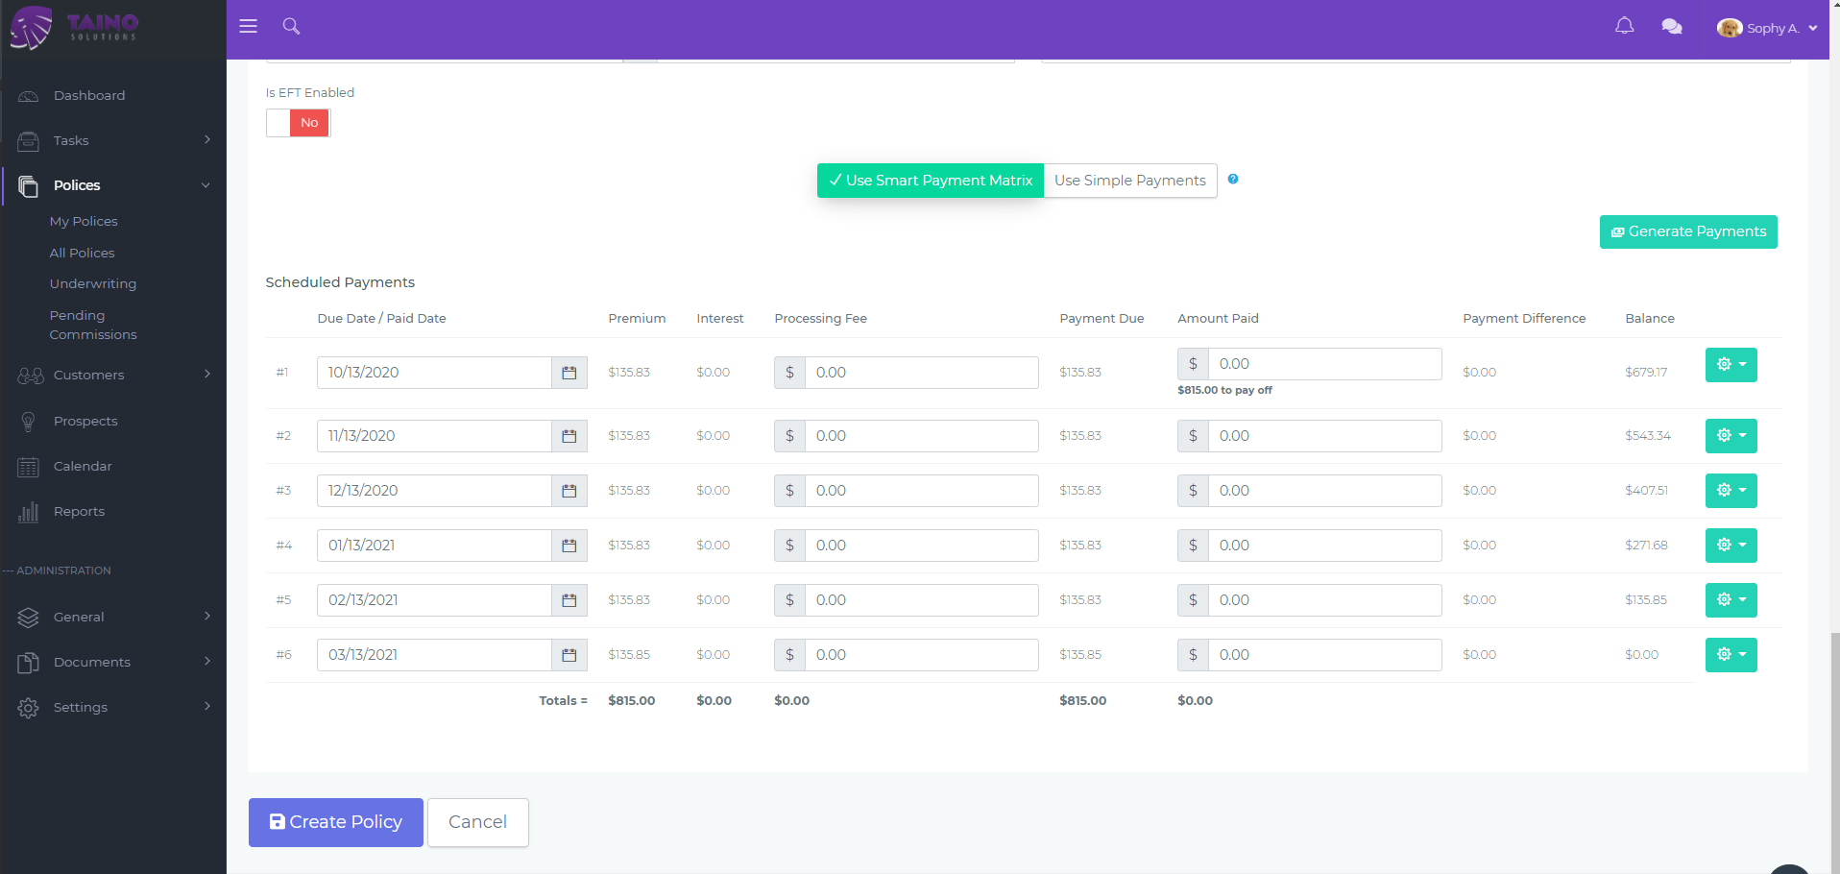Open gear dropdown for payment #1
The image size is (1840, 874).
[1731, 365]
